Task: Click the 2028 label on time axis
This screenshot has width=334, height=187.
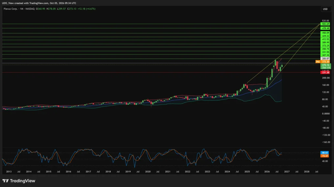Action: (307, 172)
